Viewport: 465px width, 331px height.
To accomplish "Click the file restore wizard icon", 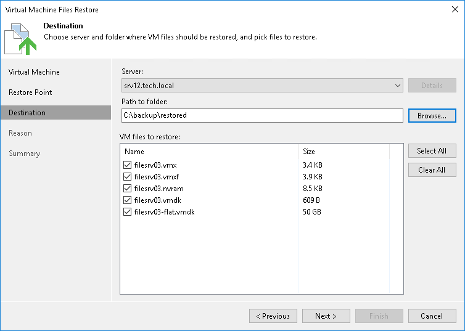I will tap(20, 39).
